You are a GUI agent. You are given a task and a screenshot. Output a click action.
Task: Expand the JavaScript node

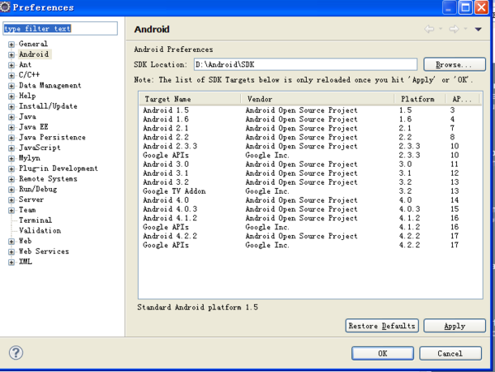pyautogui.click(x=12, y=148)
